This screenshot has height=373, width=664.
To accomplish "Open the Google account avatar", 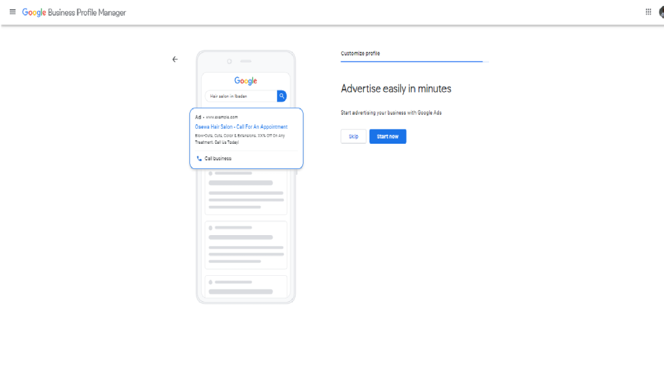I will (x=661, y=12).
